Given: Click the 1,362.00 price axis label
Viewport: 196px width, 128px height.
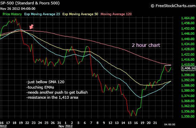Looking at the screenshot, I should (188, 106).
